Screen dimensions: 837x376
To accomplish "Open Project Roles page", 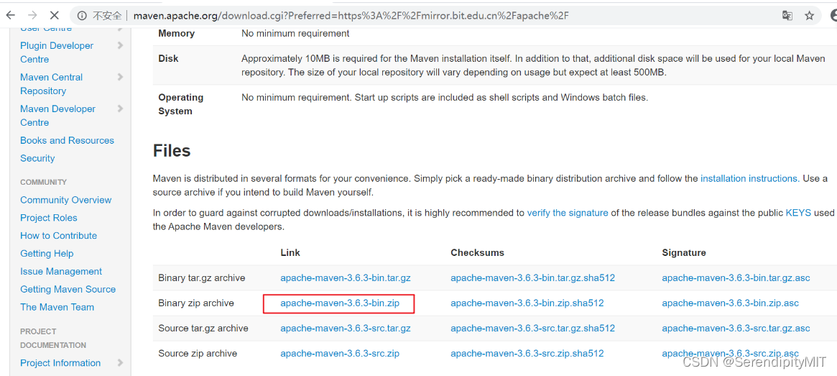I will click(x=49, y=218).
